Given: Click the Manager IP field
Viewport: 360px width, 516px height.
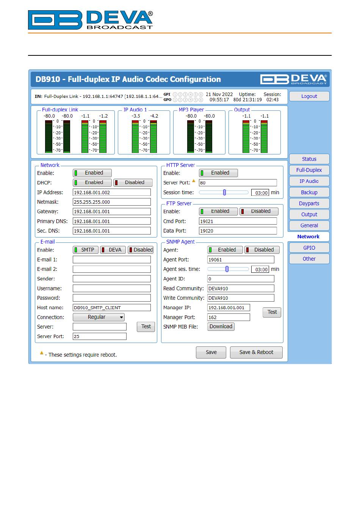Looking at the screenshot, I should click(229, 307).
